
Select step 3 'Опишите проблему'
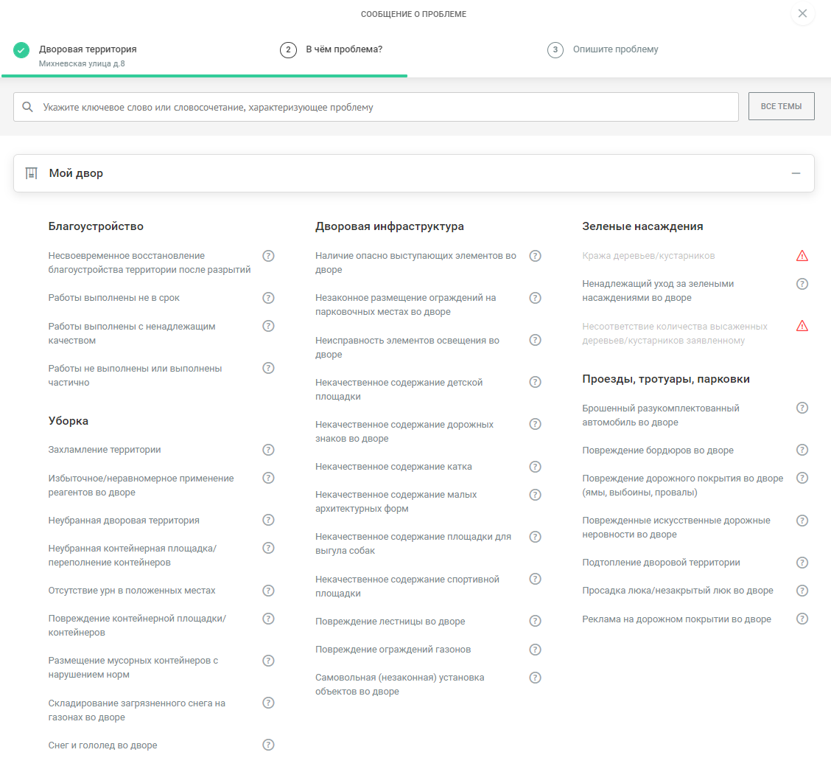coord(615,49)
